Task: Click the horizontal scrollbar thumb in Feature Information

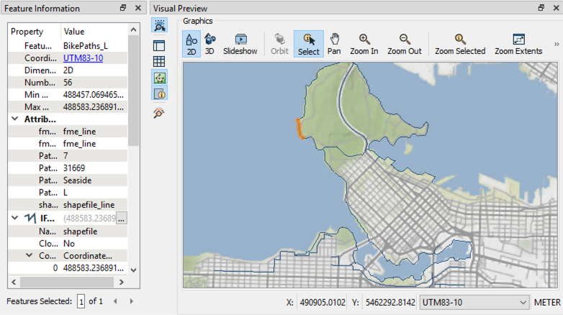Action: point(67,283)
